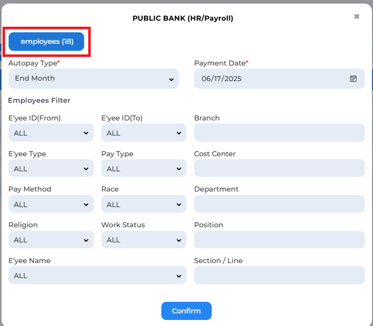
Task: Expand the E'yee ID(From) dropdown
Action: 51,133
